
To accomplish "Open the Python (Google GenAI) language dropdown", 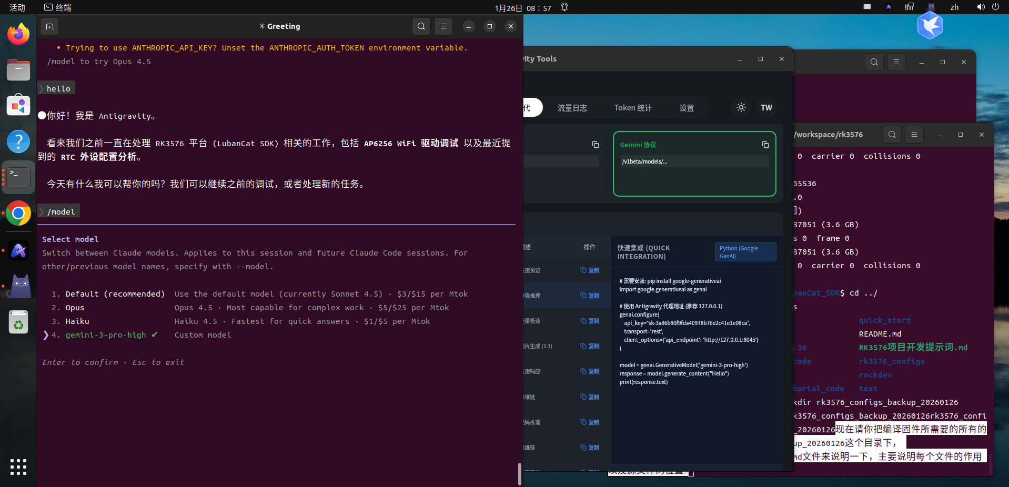I will coord(745,252).
